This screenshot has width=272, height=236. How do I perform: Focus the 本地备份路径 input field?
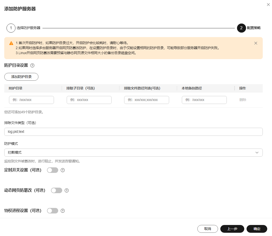click(204, 100)
